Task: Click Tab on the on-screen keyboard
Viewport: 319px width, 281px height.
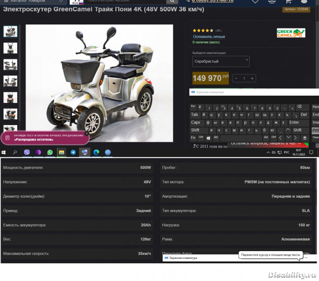Action: click(x=195, y=115)
